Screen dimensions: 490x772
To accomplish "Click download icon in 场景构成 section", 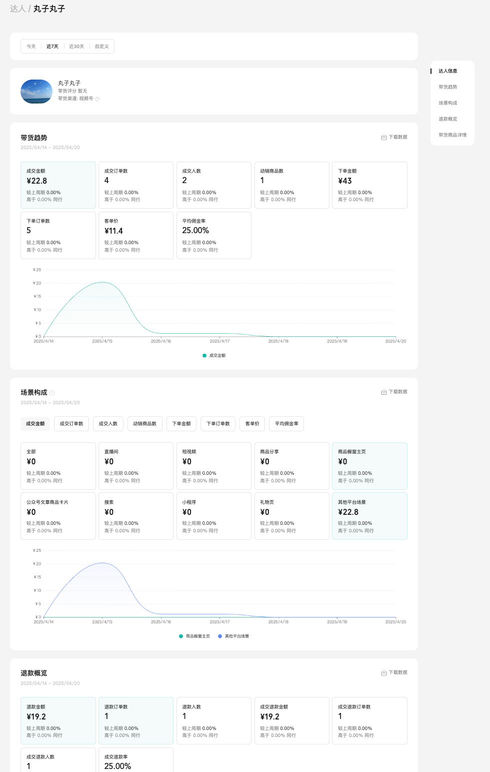I will point(384,392).
